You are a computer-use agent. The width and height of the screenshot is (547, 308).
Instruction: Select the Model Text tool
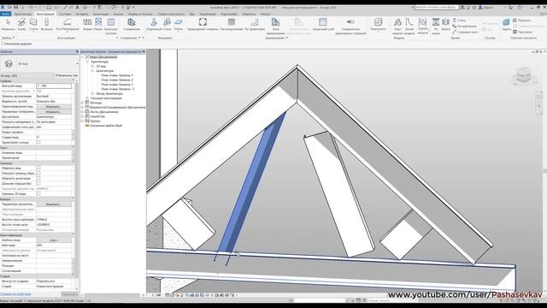pos(397,27)
